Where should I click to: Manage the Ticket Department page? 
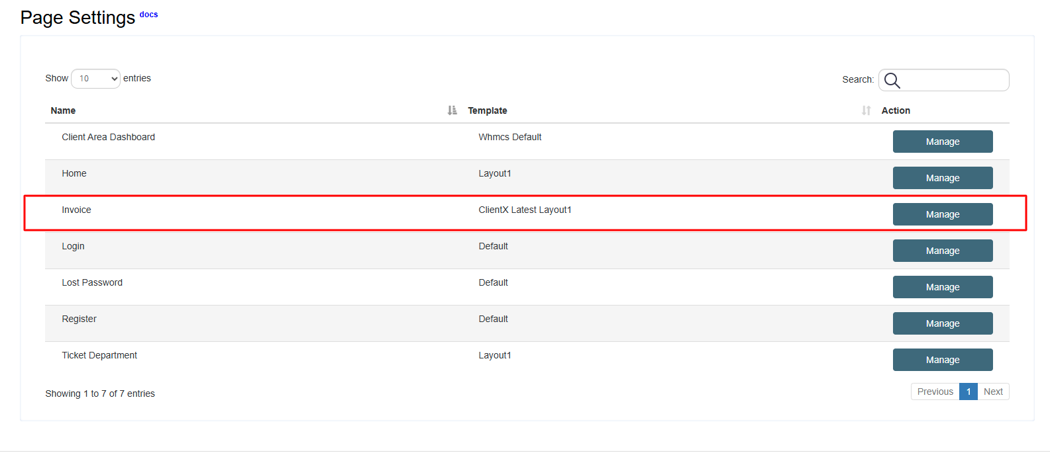[942, 360]
